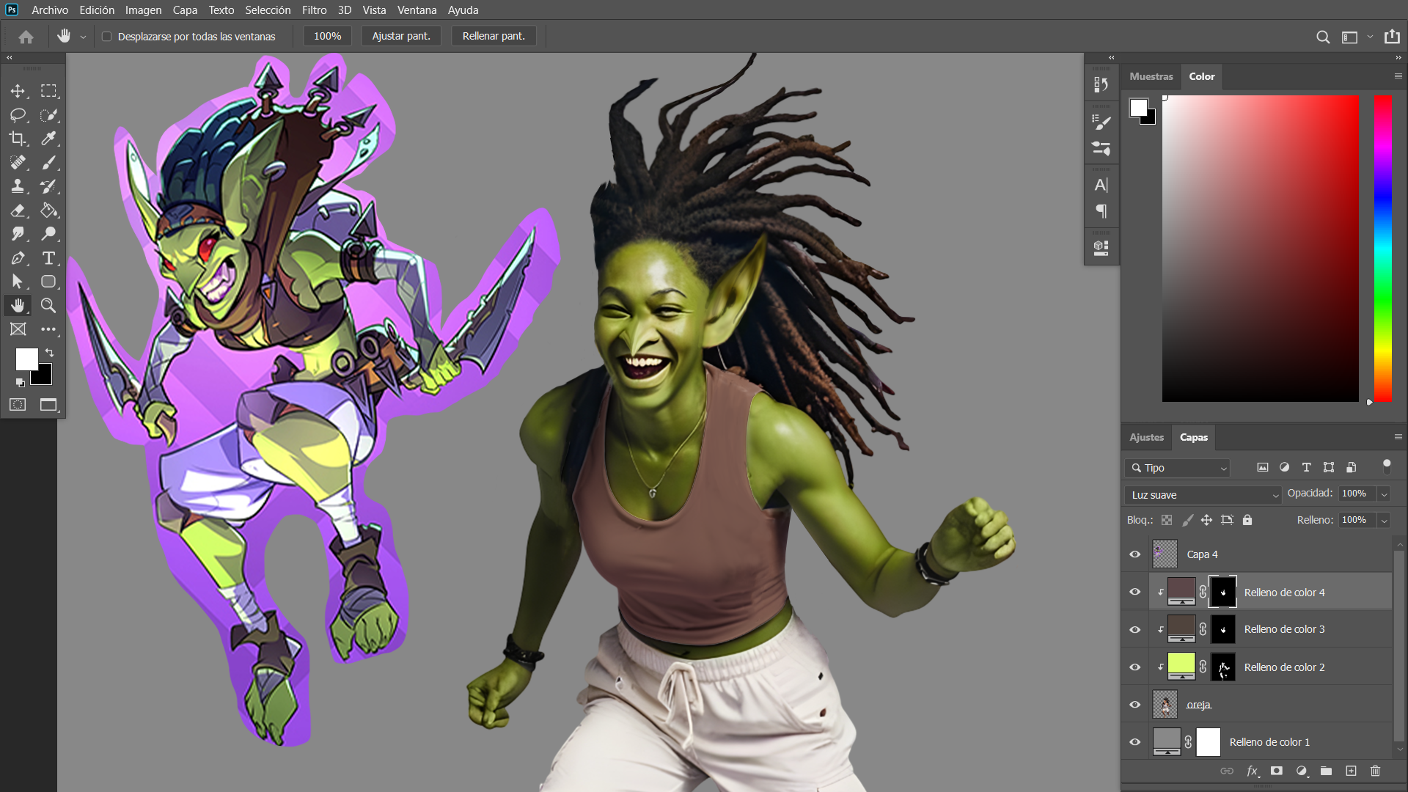1408x792 pixels.
Task: Hide the Relleno de color 4 layer
Action: coord(1134,592)
